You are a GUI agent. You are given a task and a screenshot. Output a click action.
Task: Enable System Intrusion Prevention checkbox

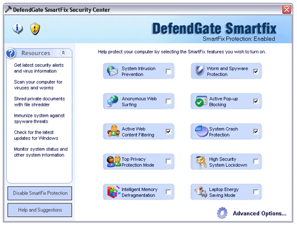coord(168,71)
